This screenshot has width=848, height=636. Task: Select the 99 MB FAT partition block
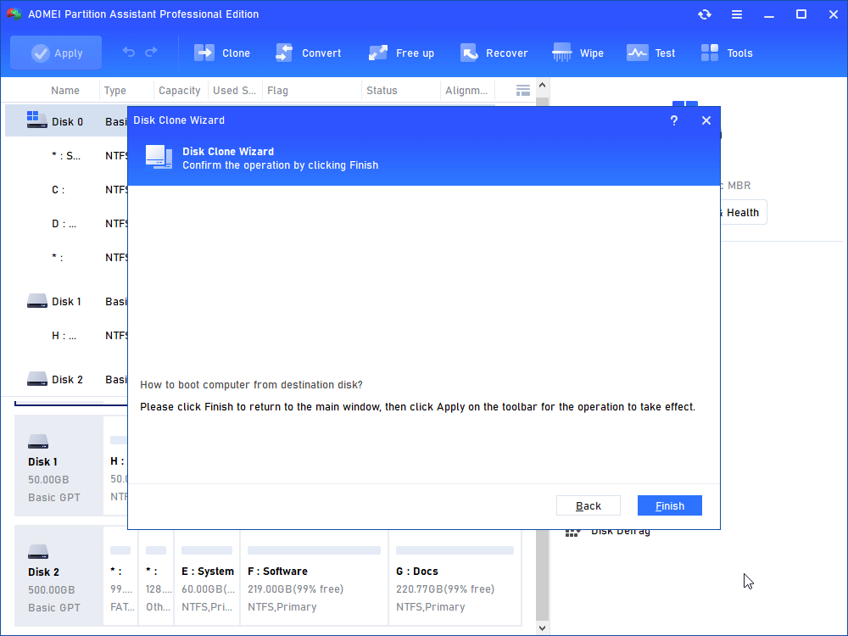click(x=120, y=577)
